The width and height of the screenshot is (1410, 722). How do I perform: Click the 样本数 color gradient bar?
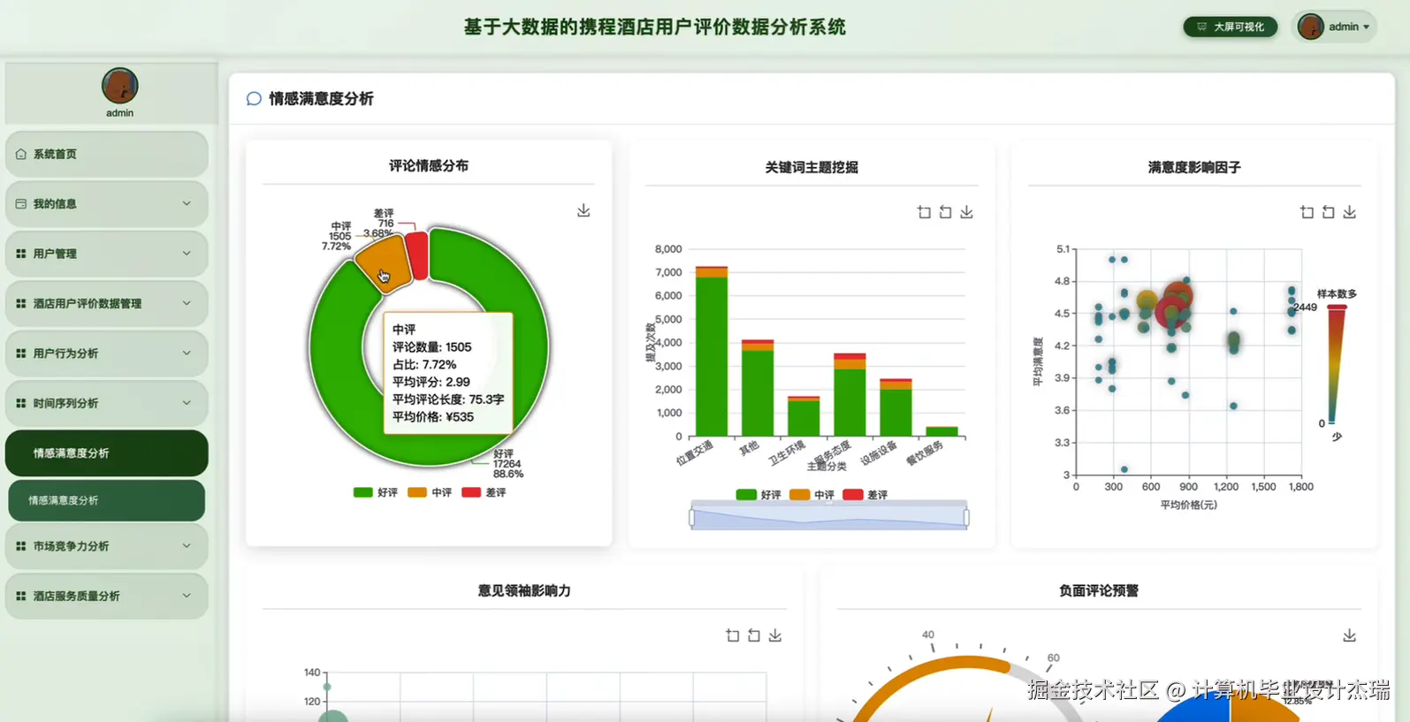pyautogui.click(x=1335, y=364)
